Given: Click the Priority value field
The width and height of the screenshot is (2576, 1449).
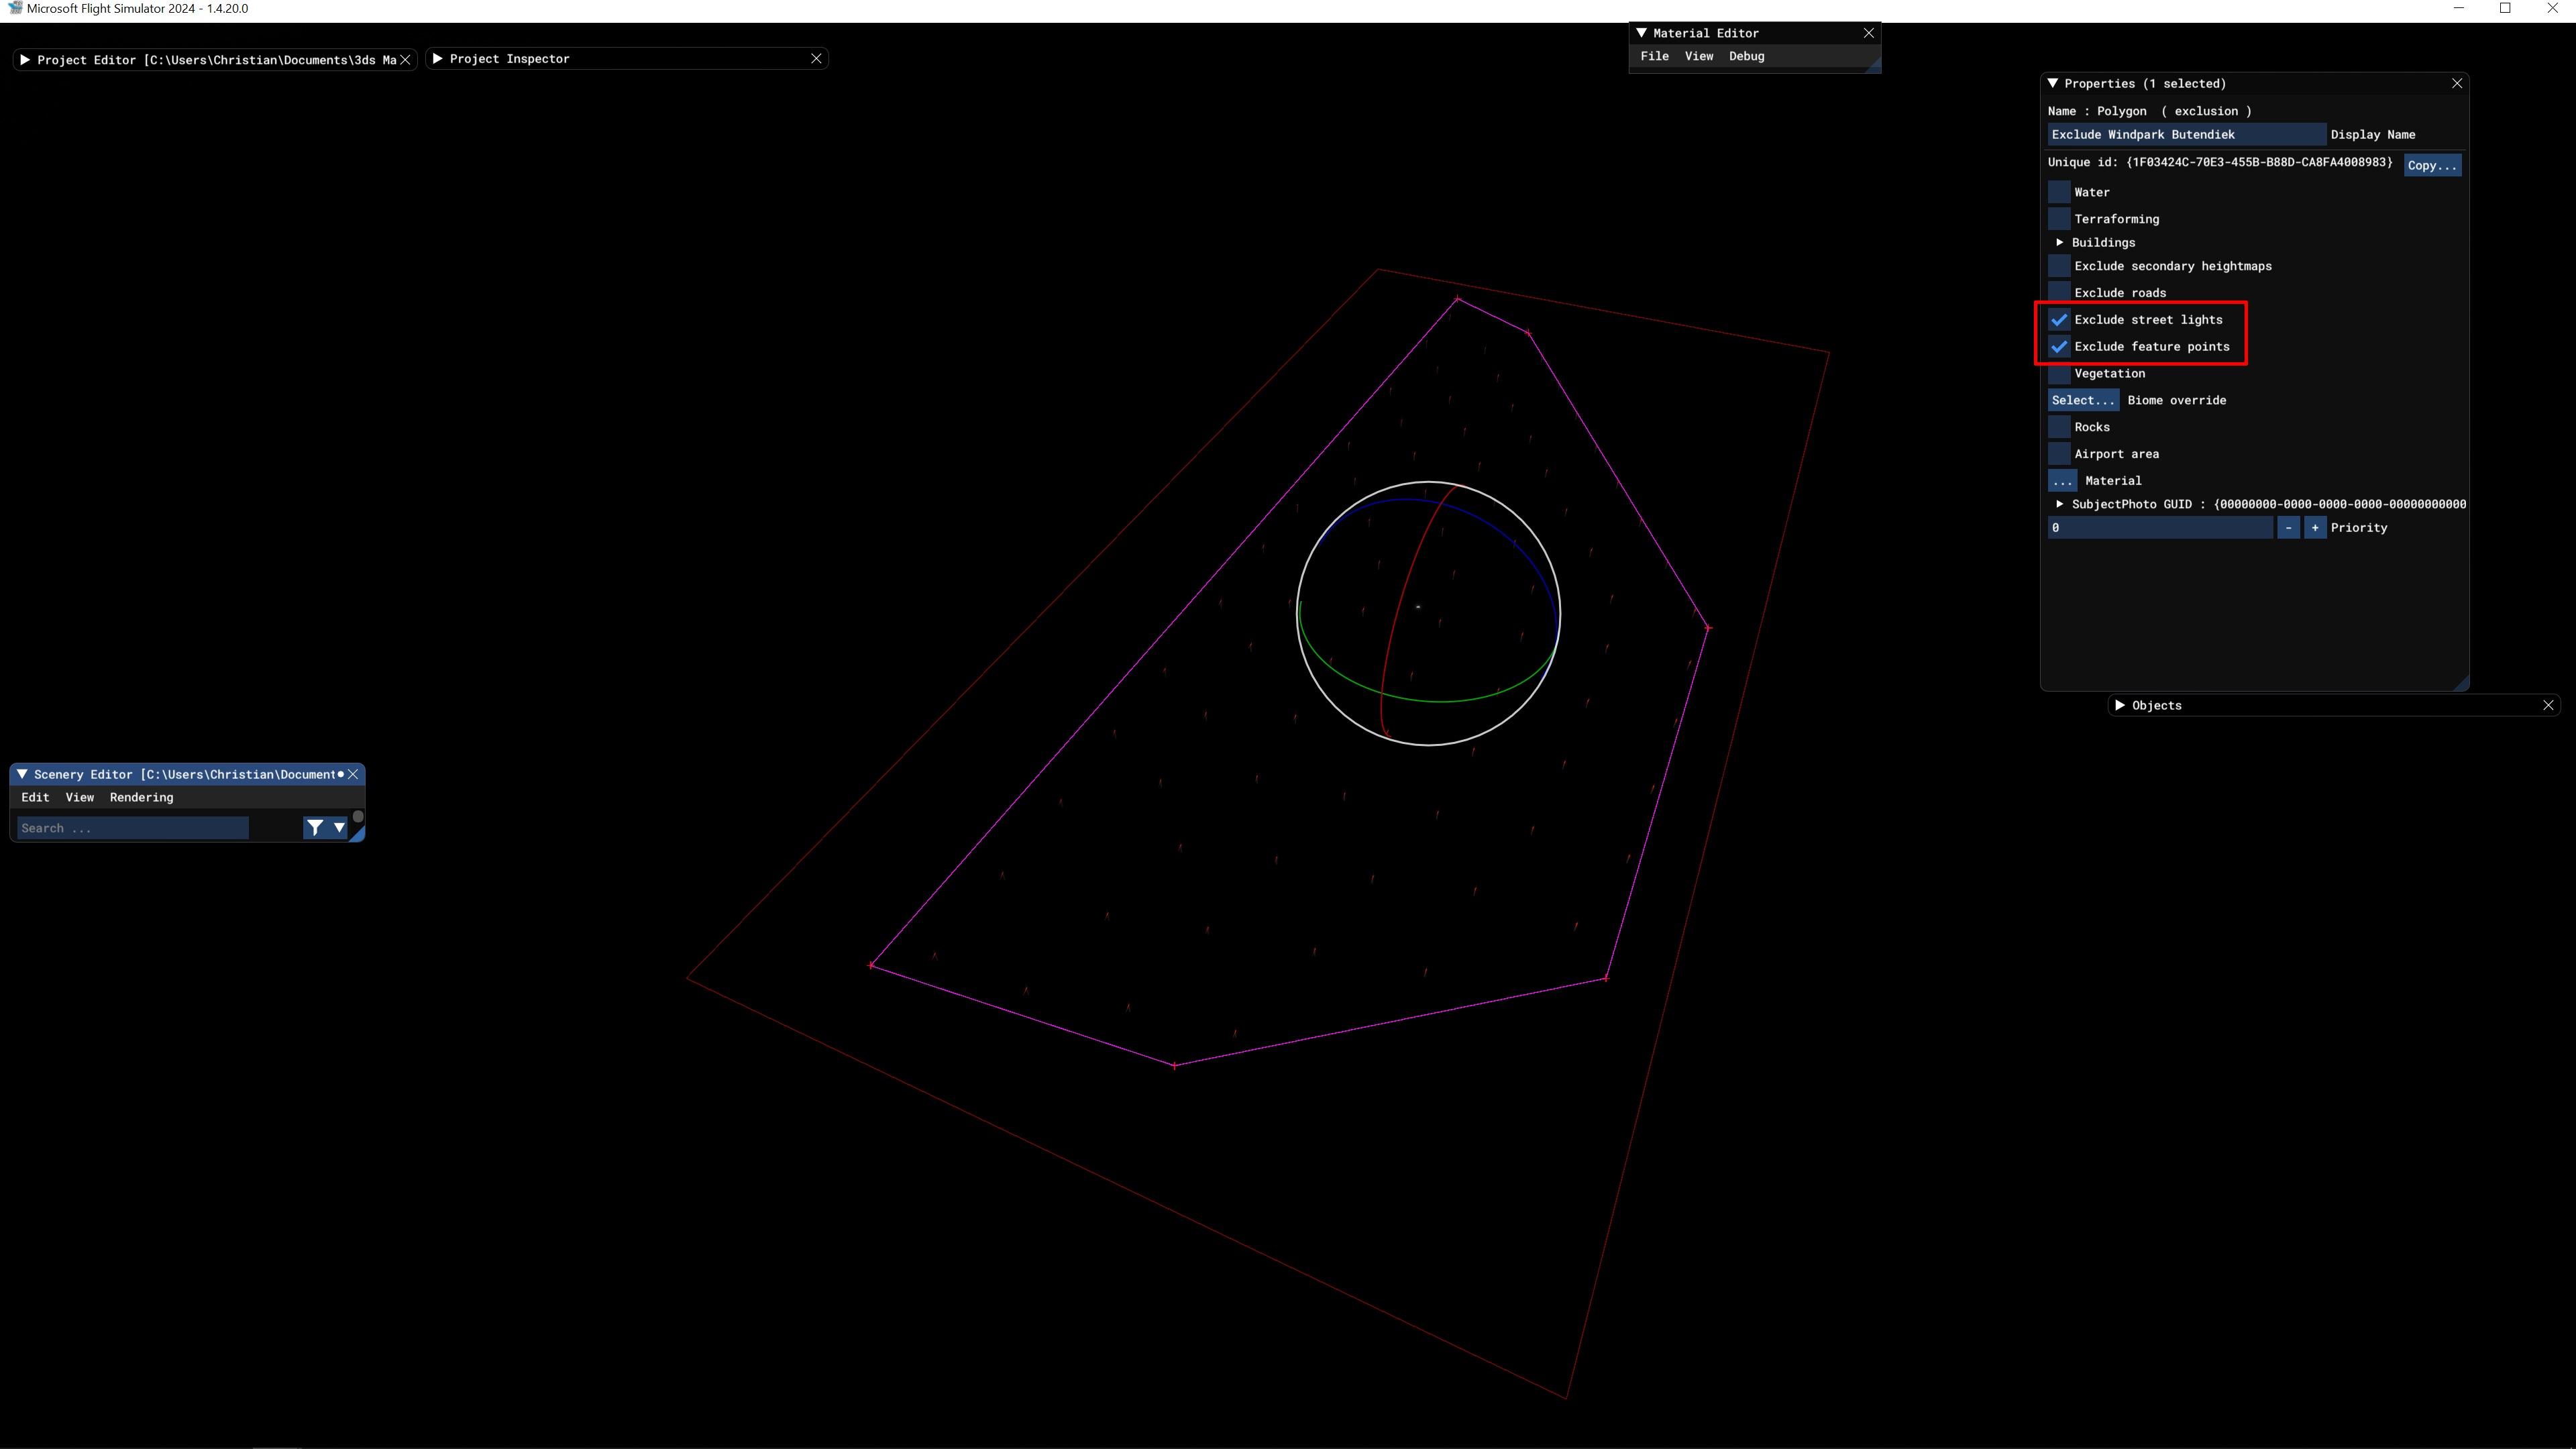Looking at the screenshot, I should click(x=2160, y=528).
